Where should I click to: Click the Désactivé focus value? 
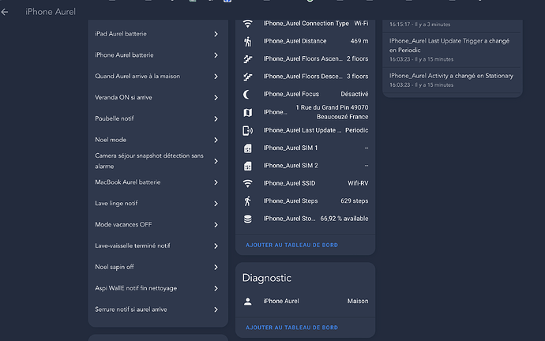tap(355, 94)
